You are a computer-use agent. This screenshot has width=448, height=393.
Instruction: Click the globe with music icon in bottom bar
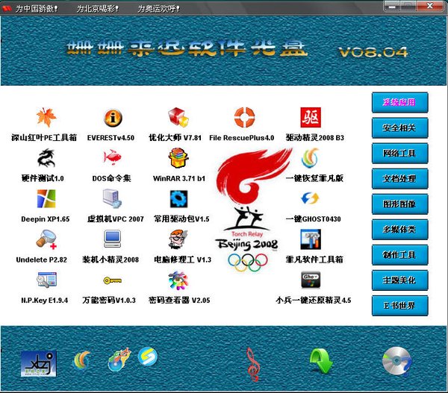click(119, 359)
